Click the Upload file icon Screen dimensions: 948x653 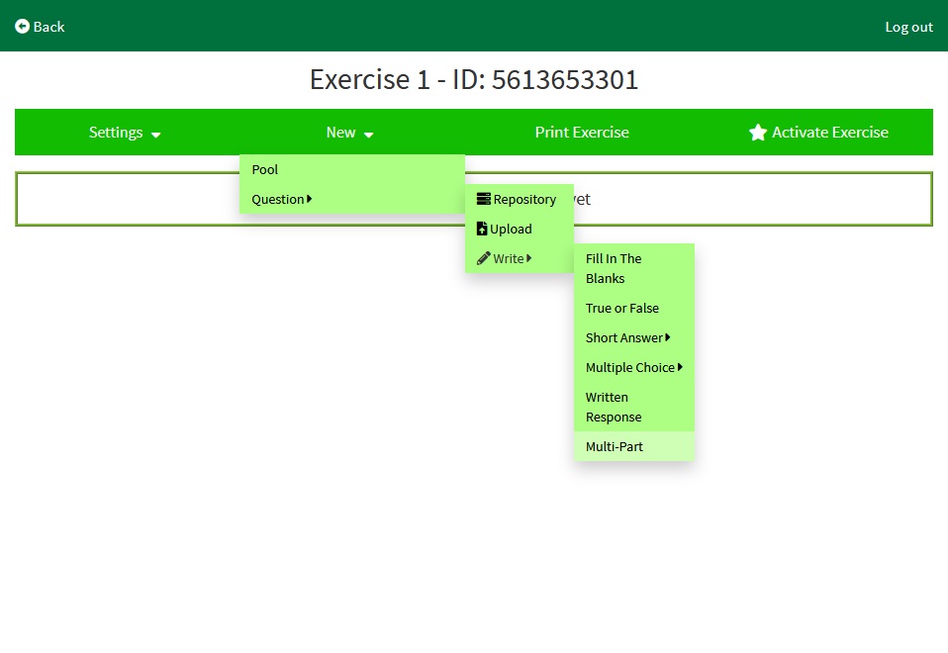482,229
